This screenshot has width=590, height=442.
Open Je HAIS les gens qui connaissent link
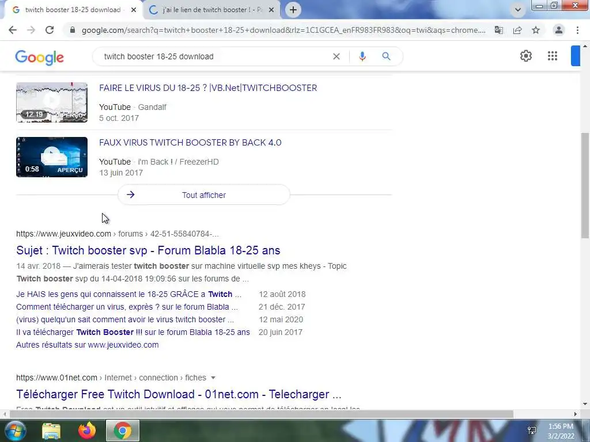coord(128,294)
